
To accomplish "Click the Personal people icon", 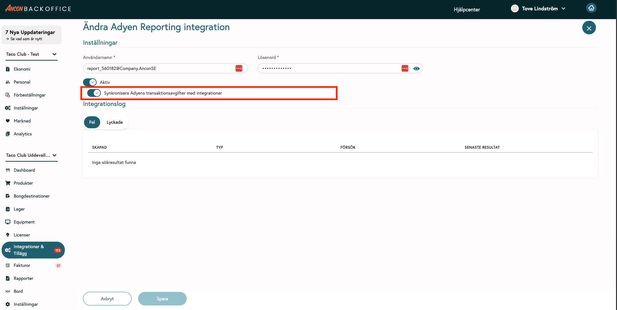I will click(x=8, y=82).
